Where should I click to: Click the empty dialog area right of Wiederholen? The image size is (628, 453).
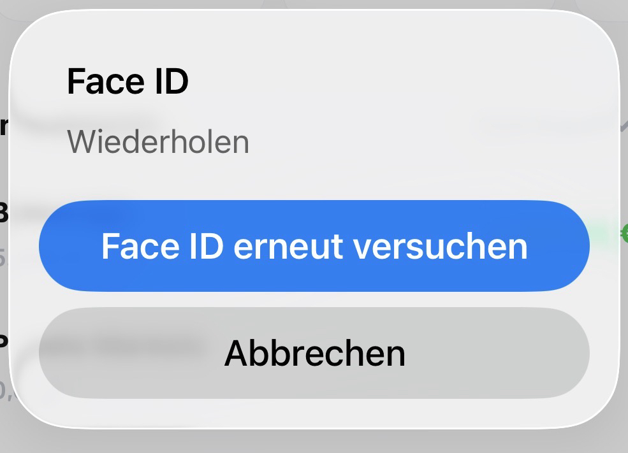pyautogui.click(x=414, y=141)
